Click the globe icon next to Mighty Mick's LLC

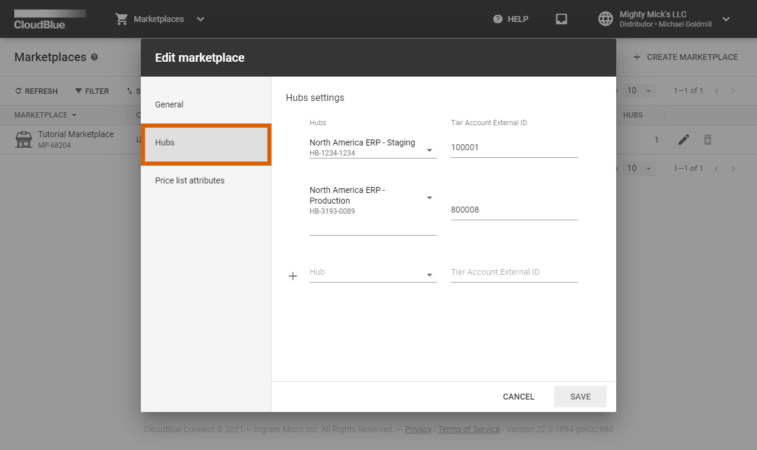coord(605,18)
